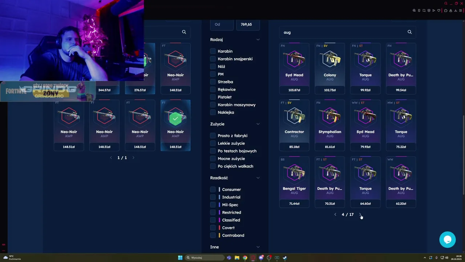Click the Contraband rarity color bar

pyautogui.click(x=219, y=235)
